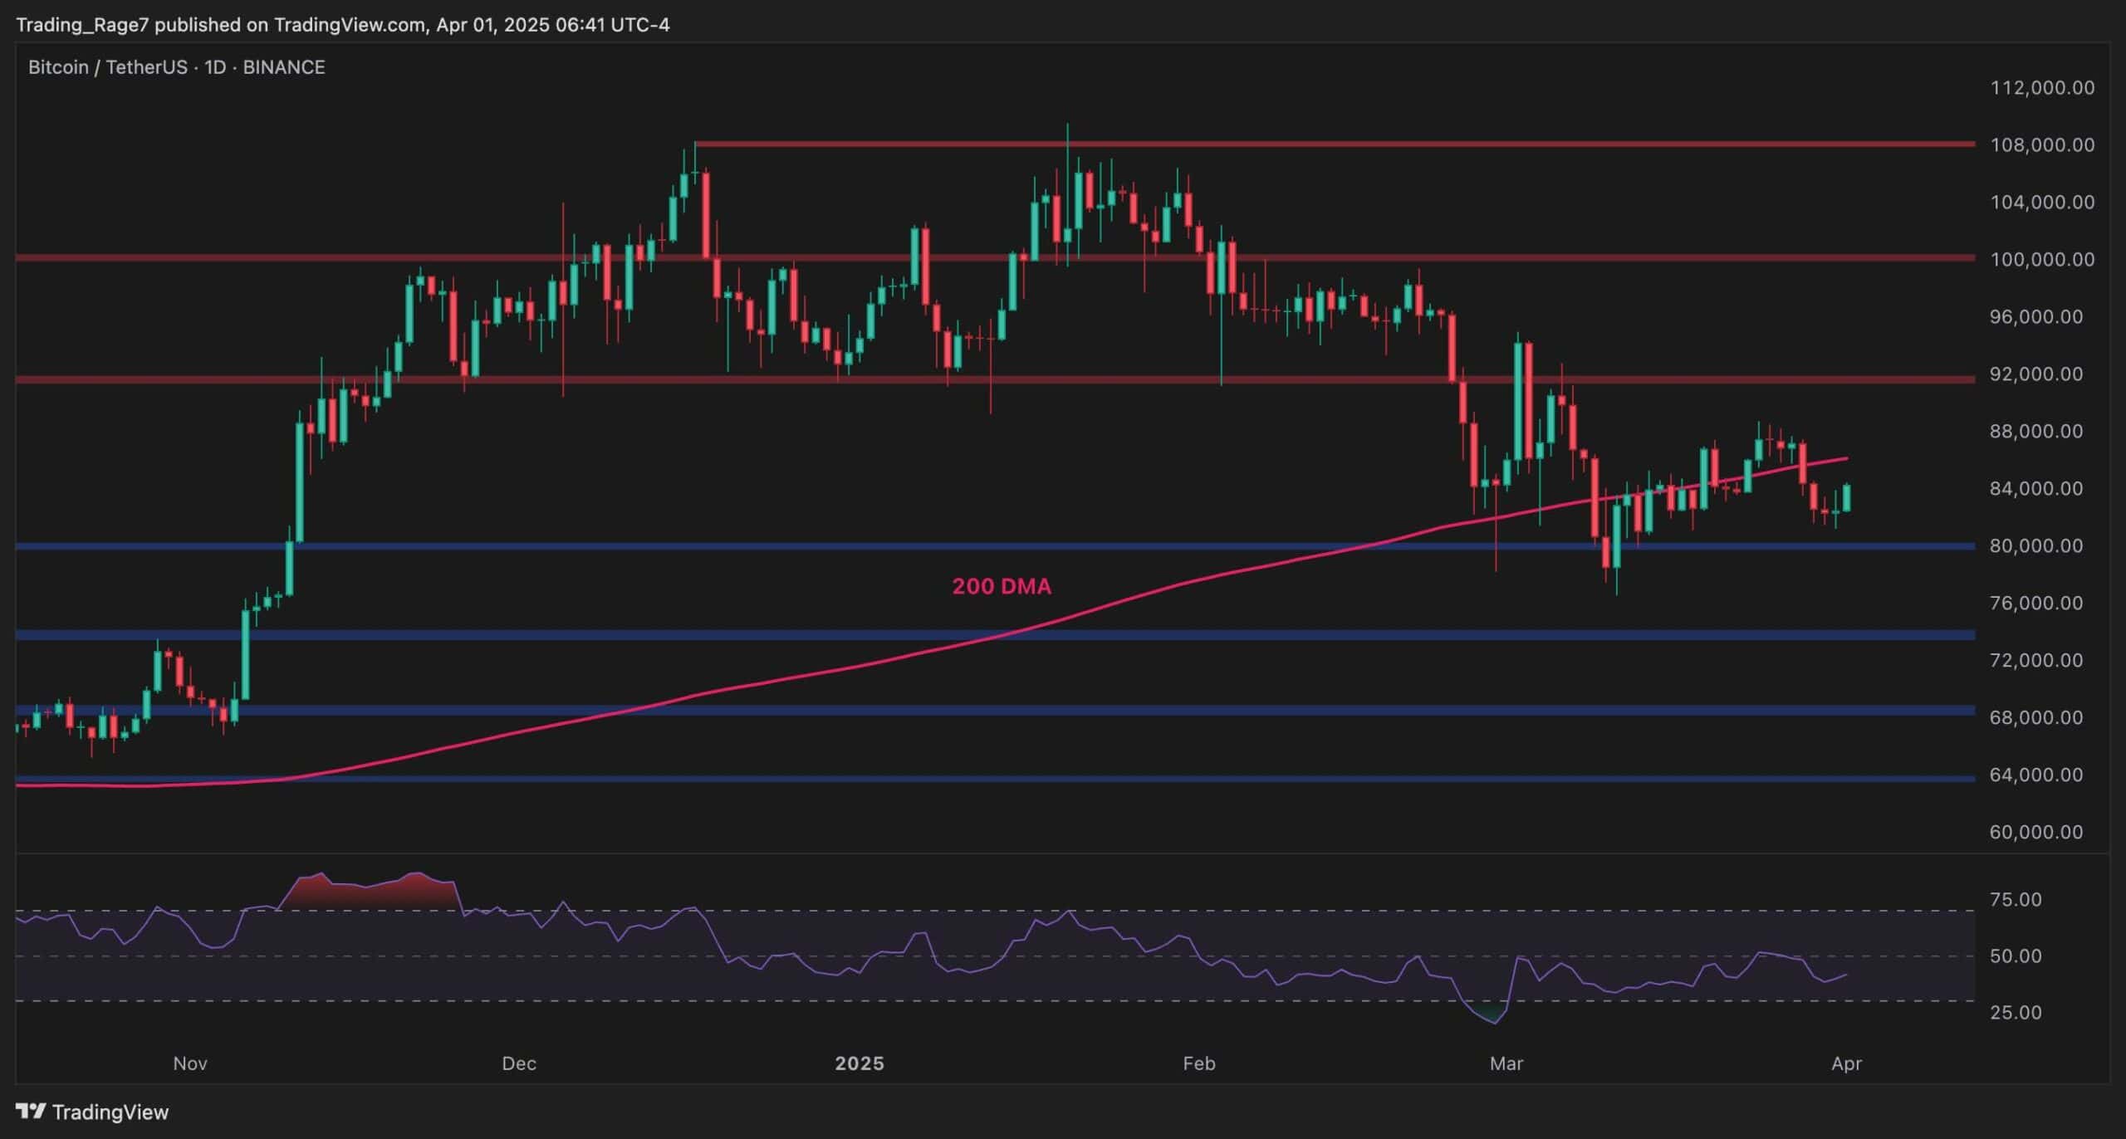Click the 2025 time axis label
2126x1139 pixels.
(x=860, y=1063)
